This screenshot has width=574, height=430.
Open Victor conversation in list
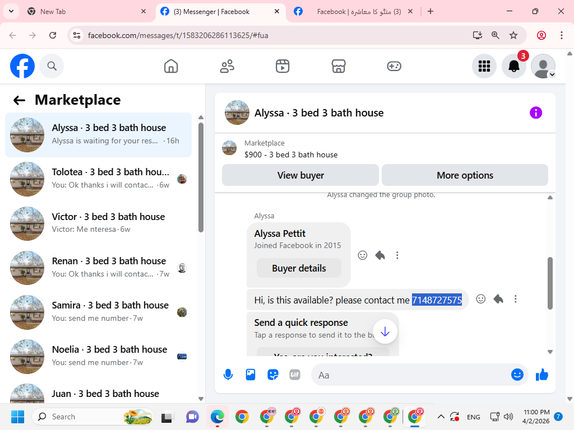pyautogui.click(x=98, y=223)
